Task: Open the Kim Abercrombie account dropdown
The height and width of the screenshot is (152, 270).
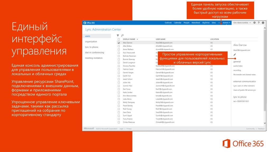Action: [242, 23]
